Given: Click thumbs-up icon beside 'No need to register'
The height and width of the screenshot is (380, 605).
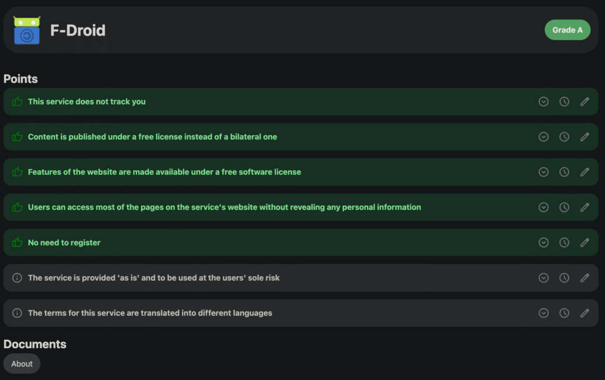Looking at the screenshot, I should point(17,242).
